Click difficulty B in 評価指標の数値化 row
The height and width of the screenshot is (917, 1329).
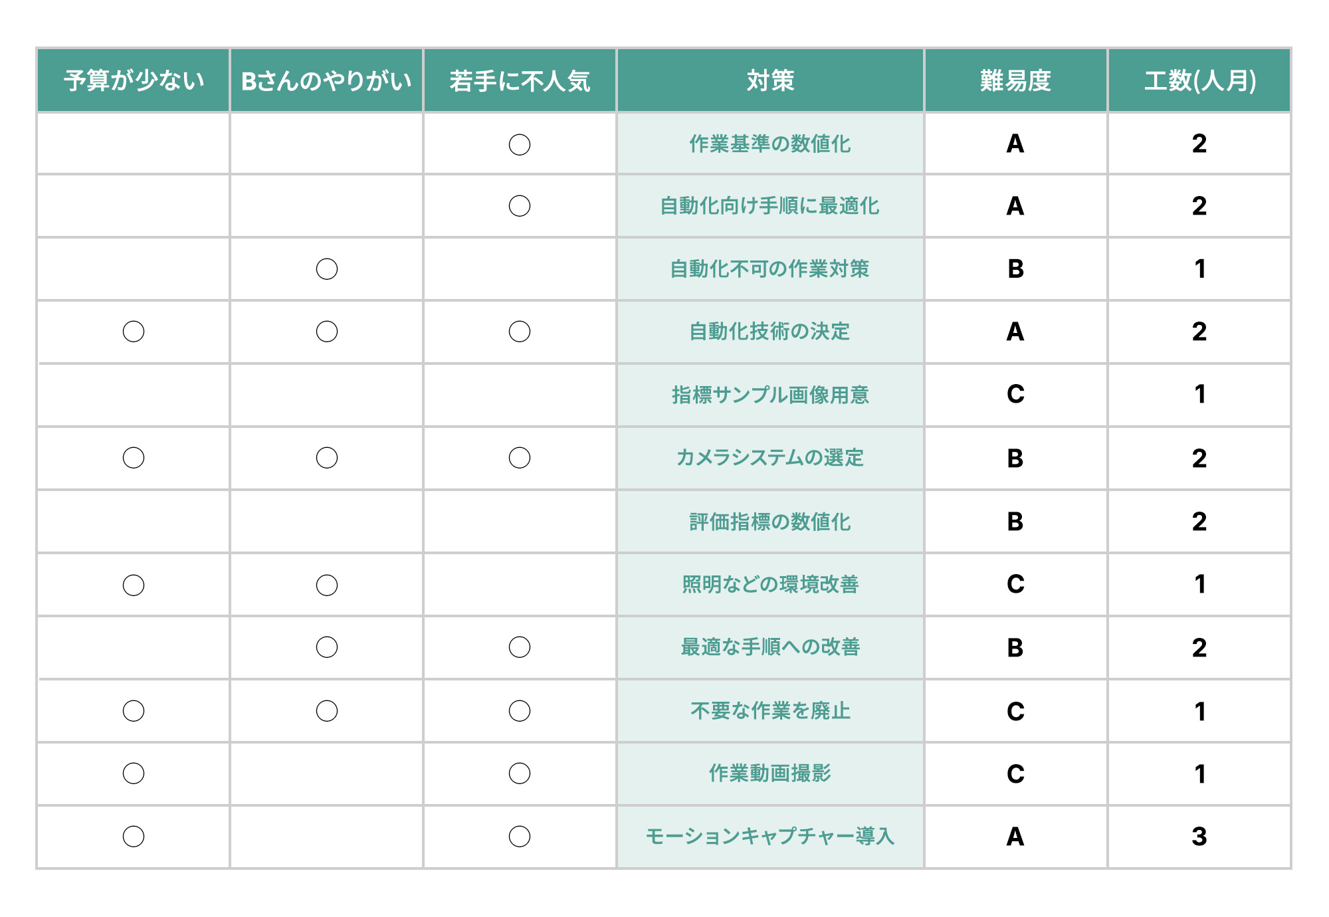pyautogui.click(x=1015, y=522)
